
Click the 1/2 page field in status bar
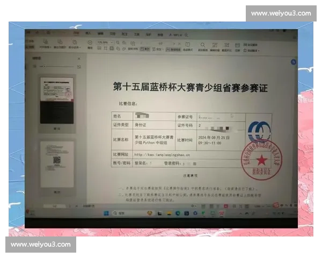[x=55, y=206]
